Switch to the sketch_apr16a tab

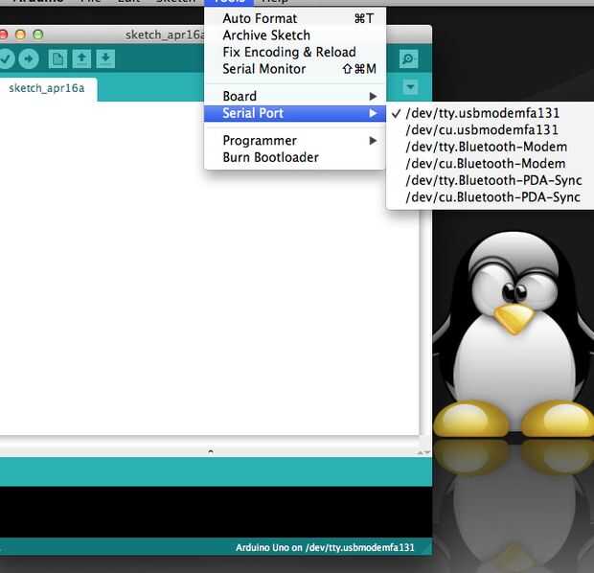47,88
